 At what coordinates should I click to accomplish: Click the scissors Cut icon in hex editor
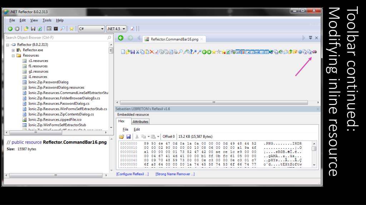click(x=137, y=137)
